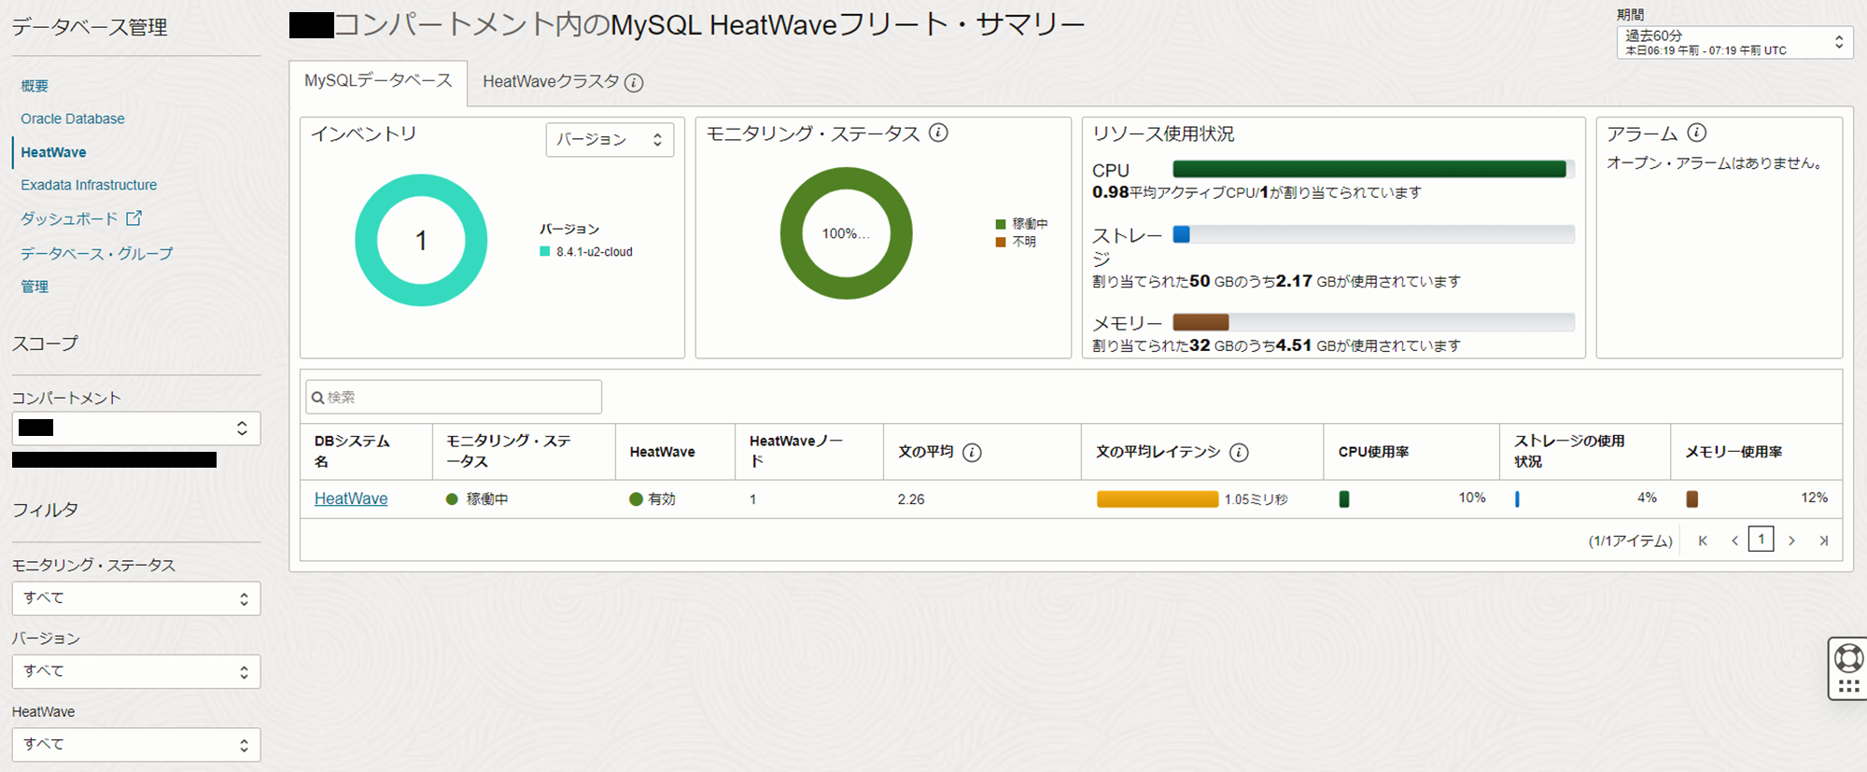The width and height of the screenshot is (1867, 772).
Task: Click the 8.4.1-u2-cloud legend swatch
Action: [x=545, y=251]
